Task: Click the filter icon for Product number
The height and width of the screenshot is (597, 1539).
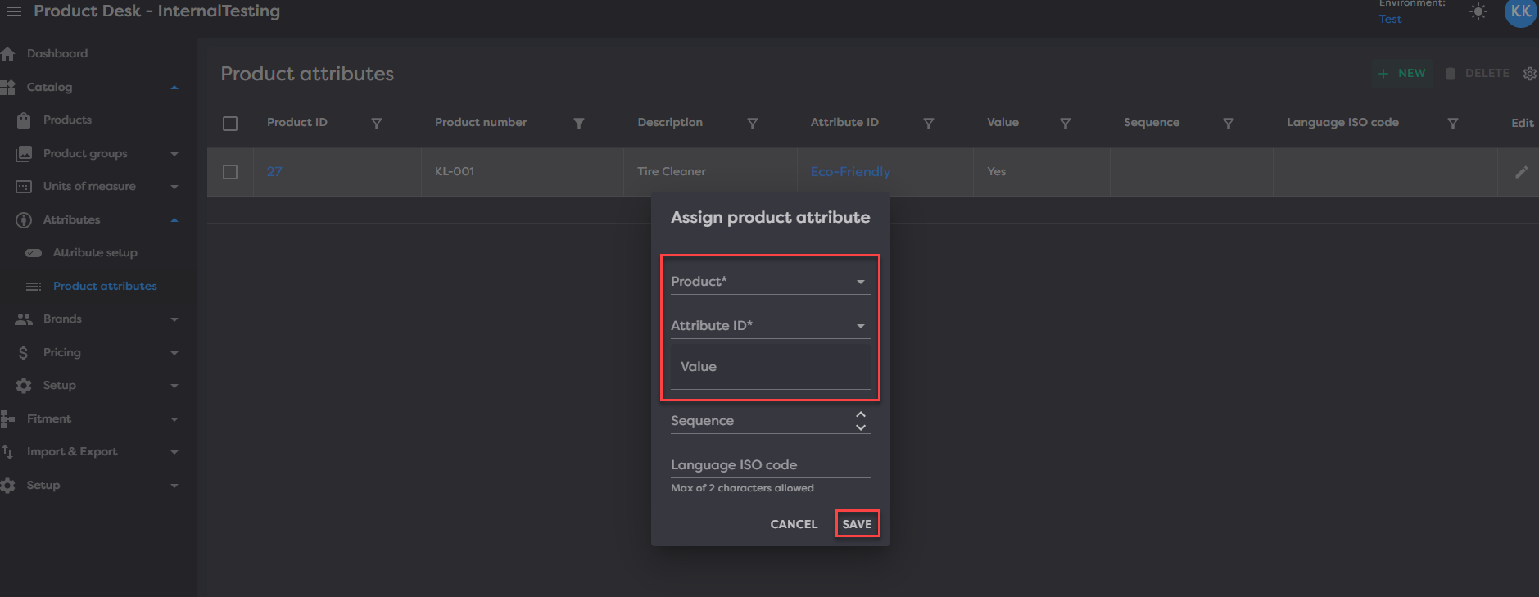Action: (x=579, y=124)
